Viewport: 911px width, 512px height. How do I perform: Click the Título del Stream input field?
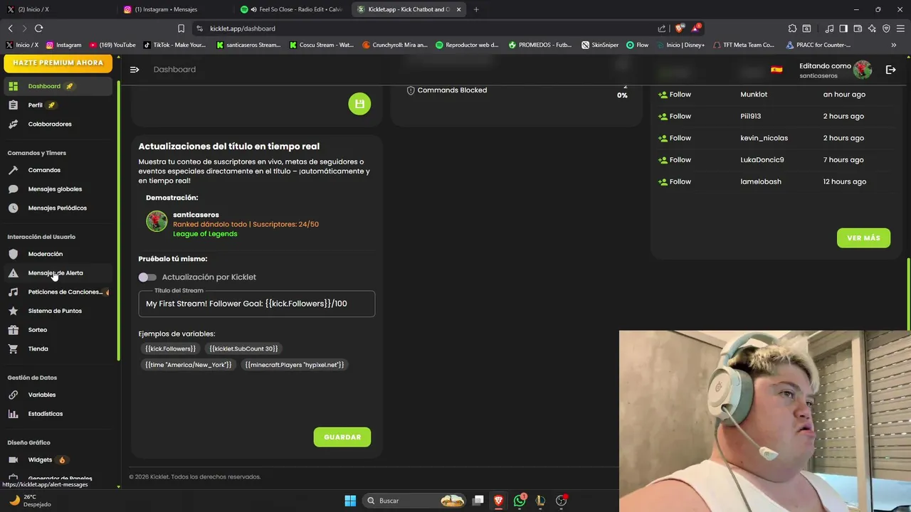(256, 304)
